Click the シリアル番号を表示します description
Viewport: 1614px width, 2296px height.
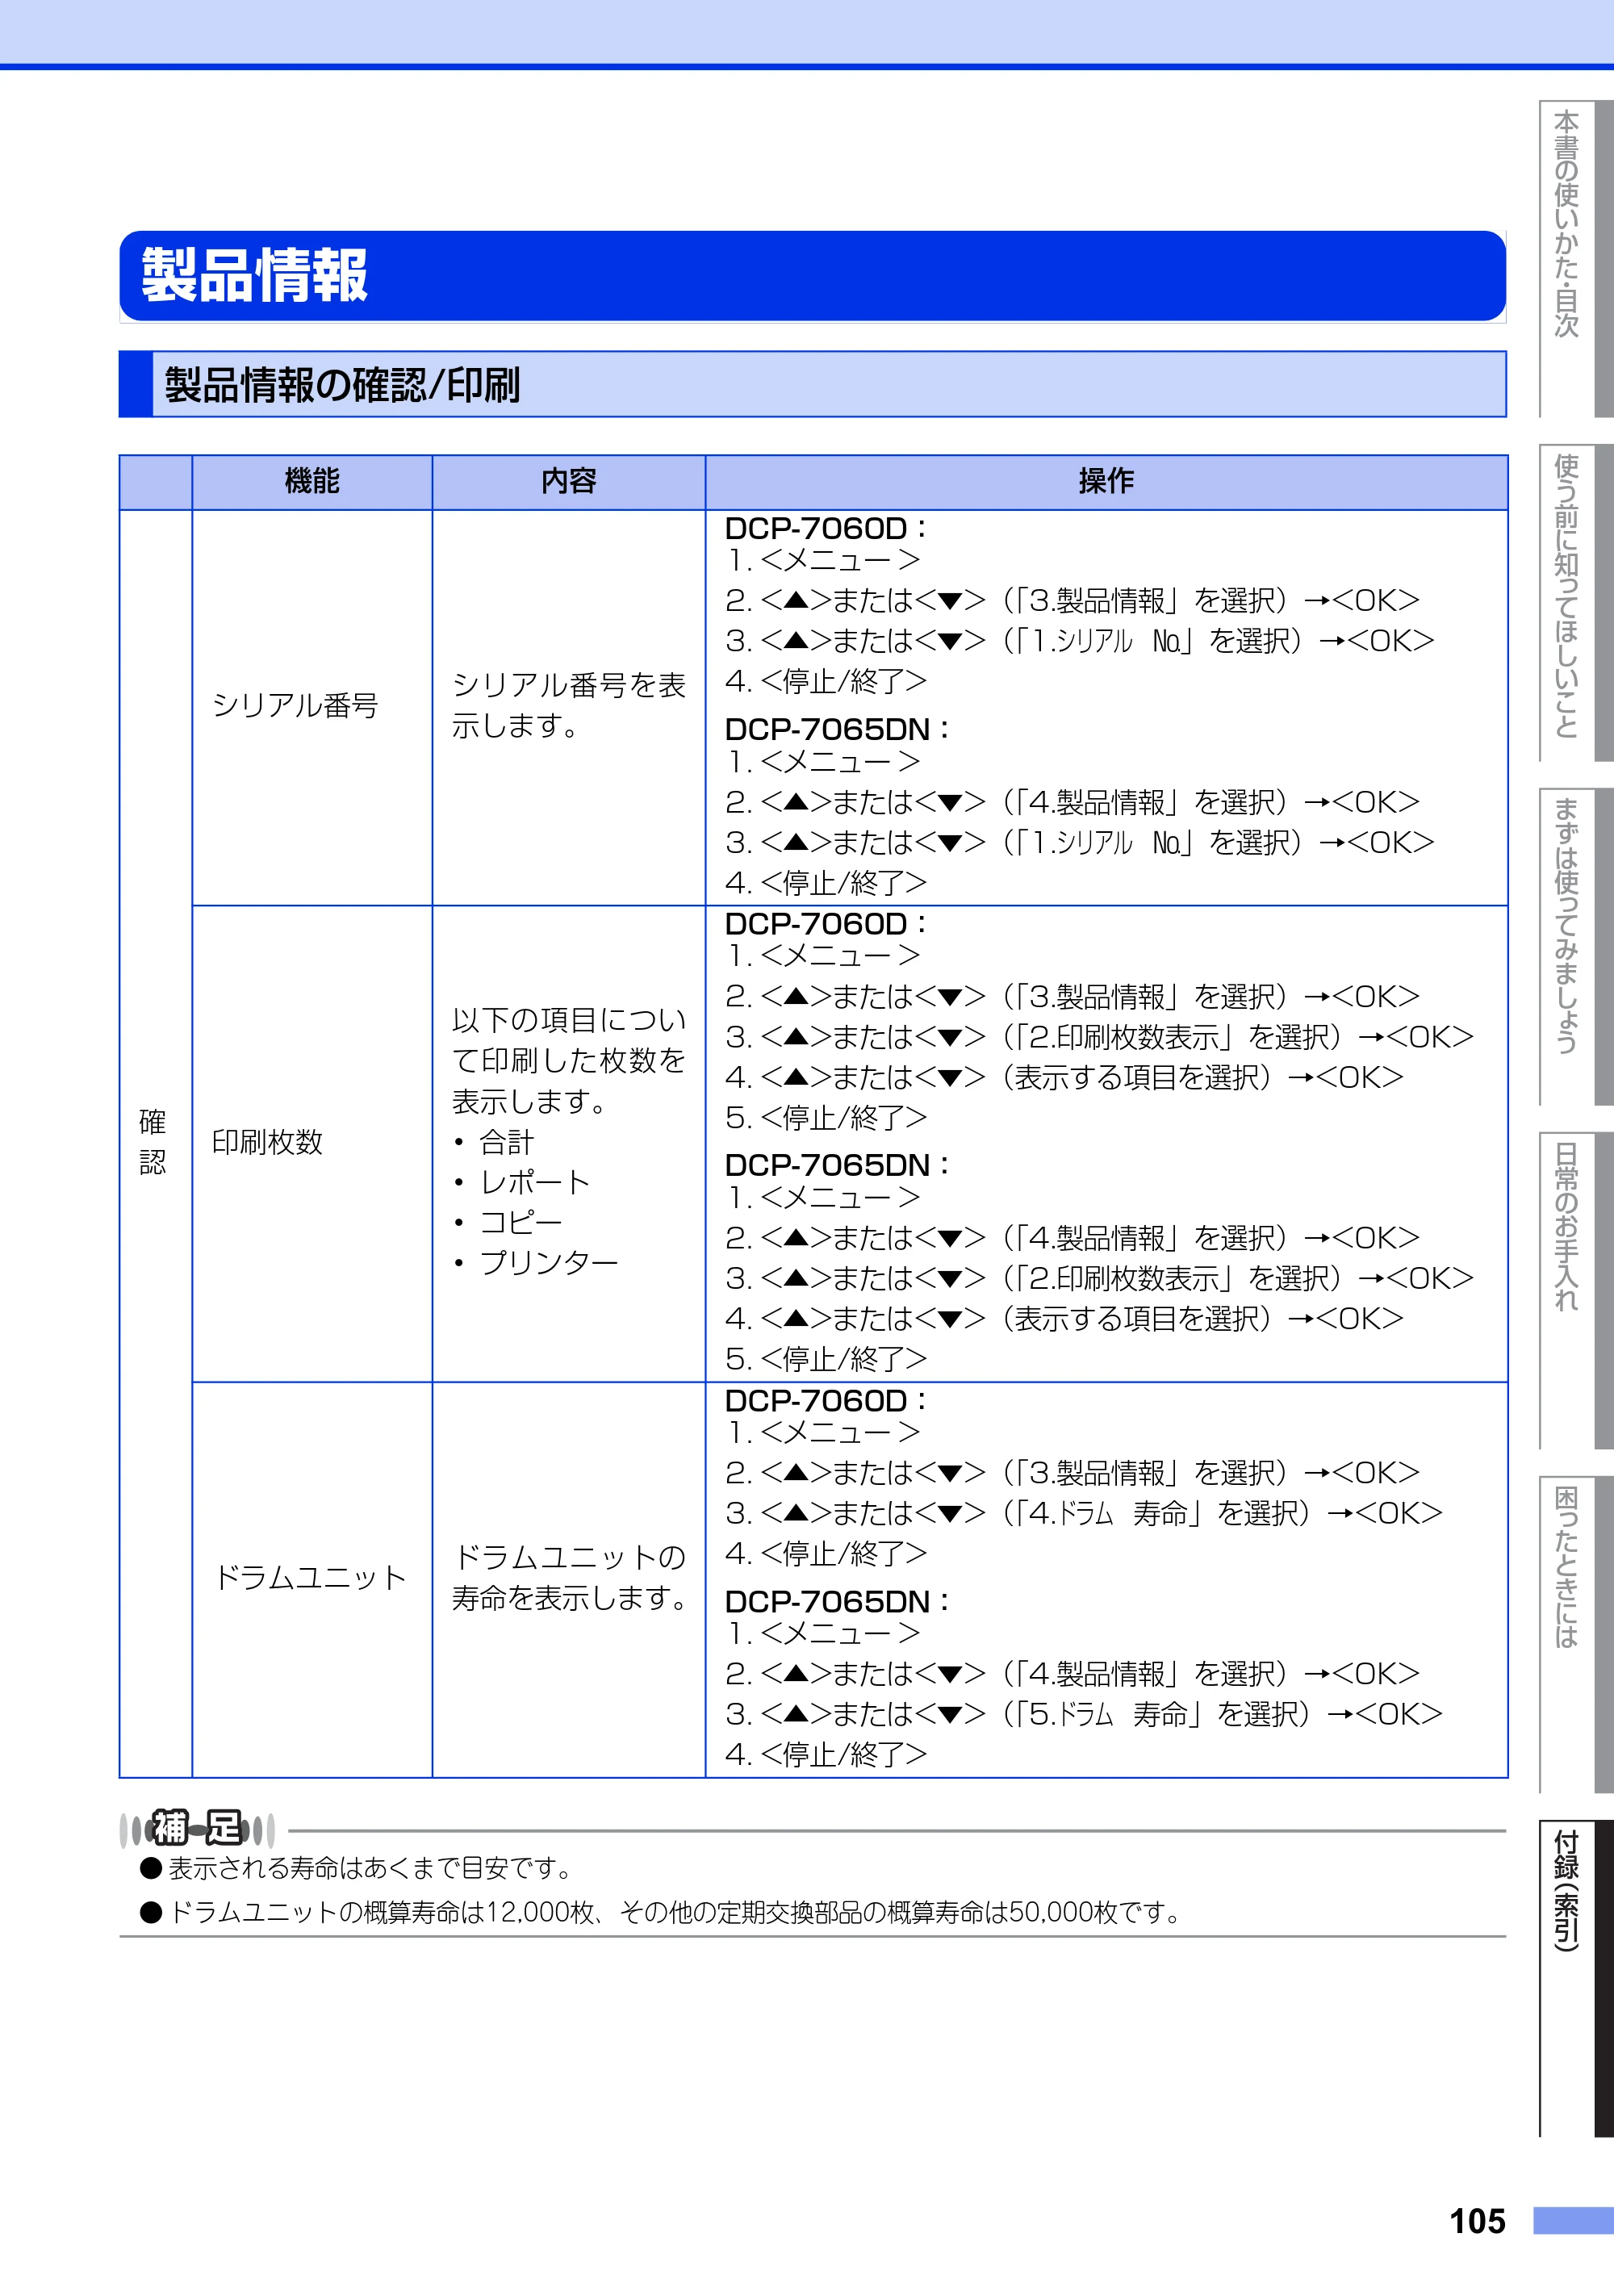569,706
